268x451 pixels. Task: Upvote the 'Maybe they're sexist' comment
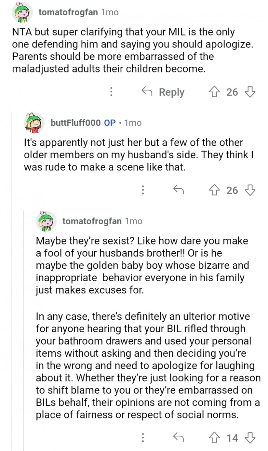coord(214,438)
